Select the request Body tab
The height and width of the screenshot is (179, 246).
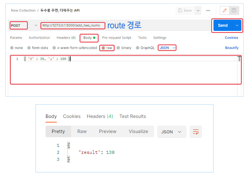(x=89, y=38)
